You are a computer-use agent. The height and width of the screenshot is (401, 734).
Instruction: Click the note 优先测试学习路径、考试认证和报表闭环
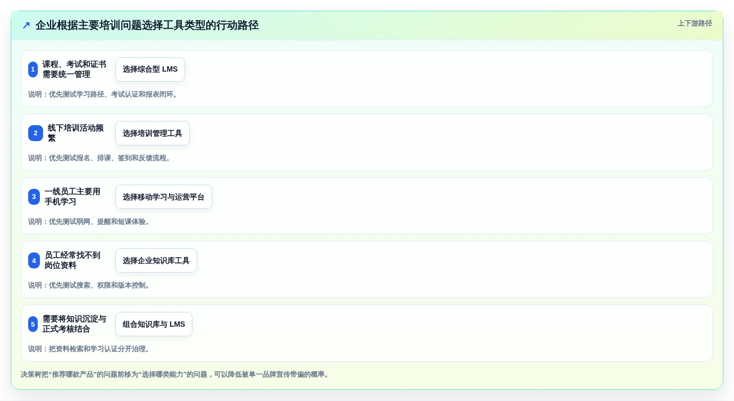(x=104, y=94)
